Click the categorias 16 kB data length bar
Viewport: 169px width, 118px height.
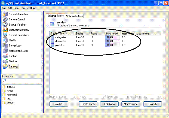112,37
